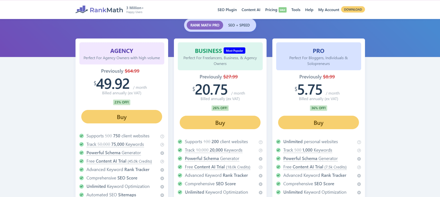Switch to the SEO + SPEED pricing option
Image resolution: width=440 pixels, height=197 pixels.
click(x=239, y=25)
